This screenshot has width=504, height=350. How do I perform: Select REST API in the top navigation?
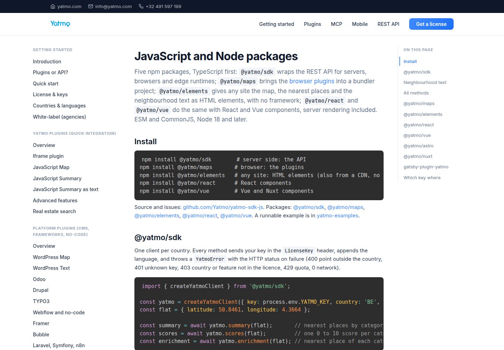click(388, 24)
